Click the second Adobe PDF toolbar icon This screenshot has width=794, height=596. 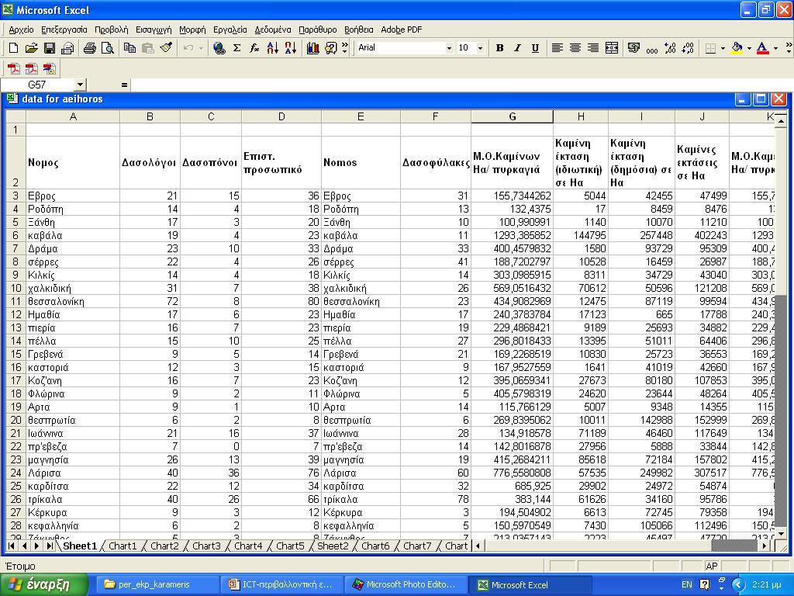pyautogui.click(x=31, y=68)
